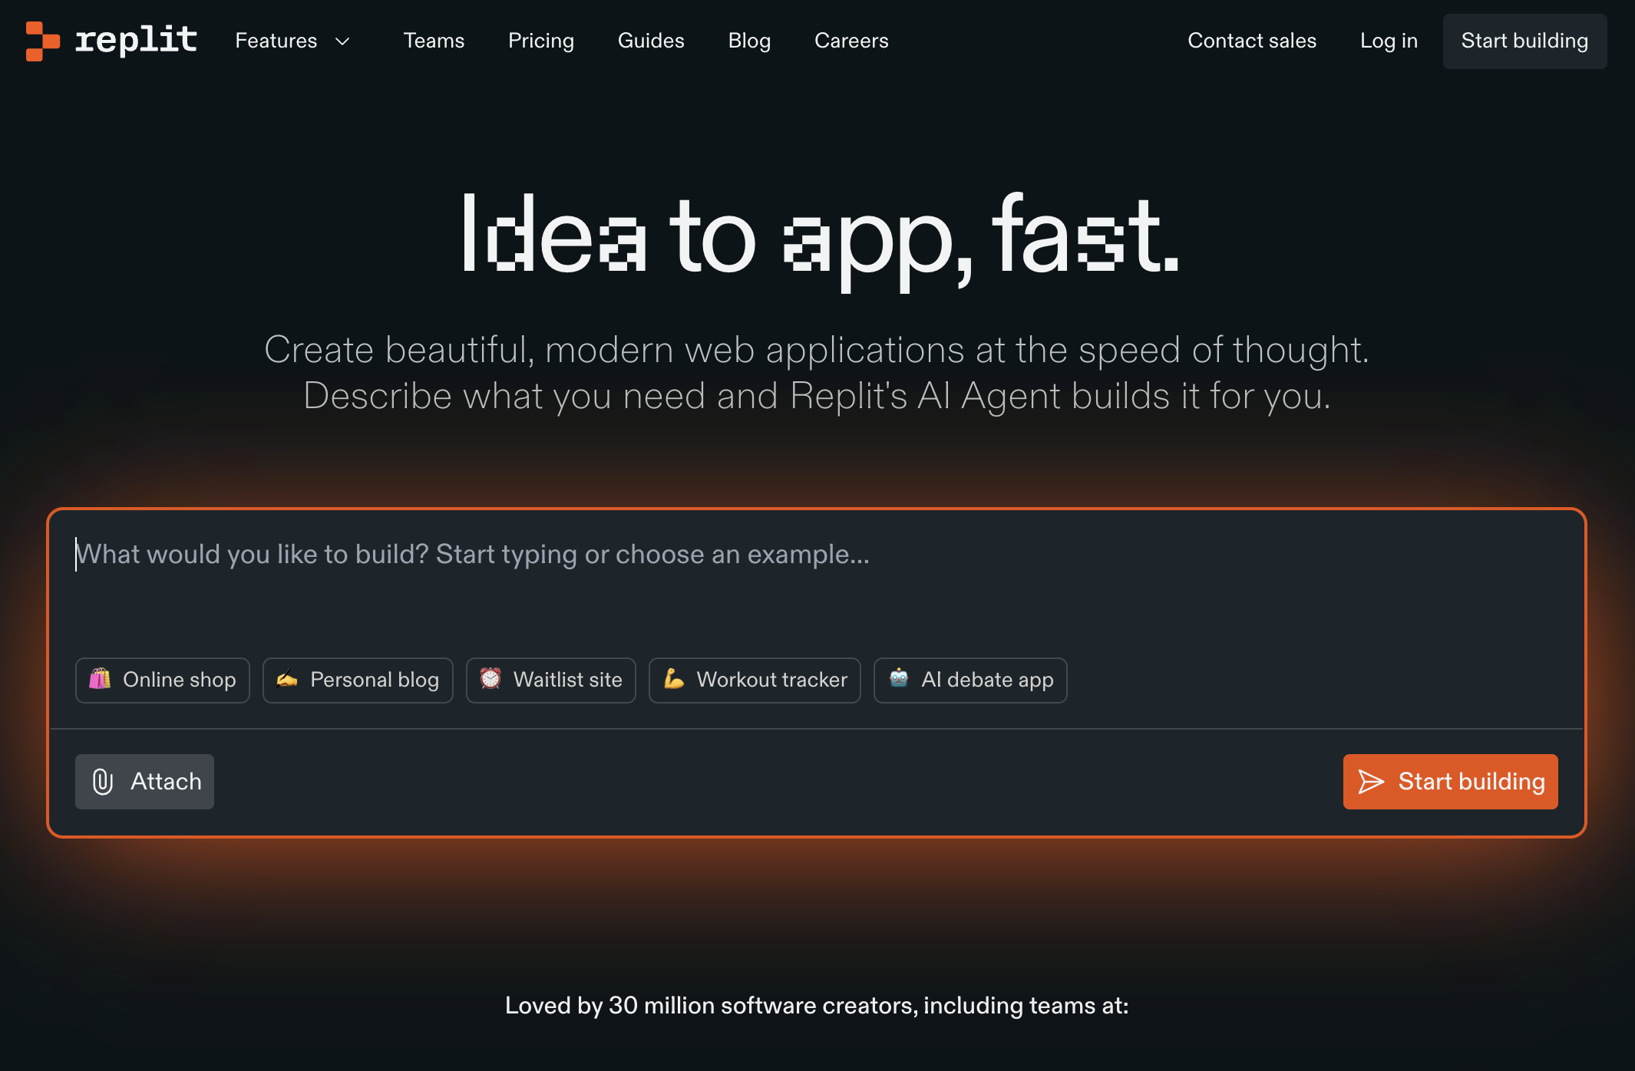Click the robot emoji icon
Viewport: 1635px width, 1071px height.
[899, 678]
